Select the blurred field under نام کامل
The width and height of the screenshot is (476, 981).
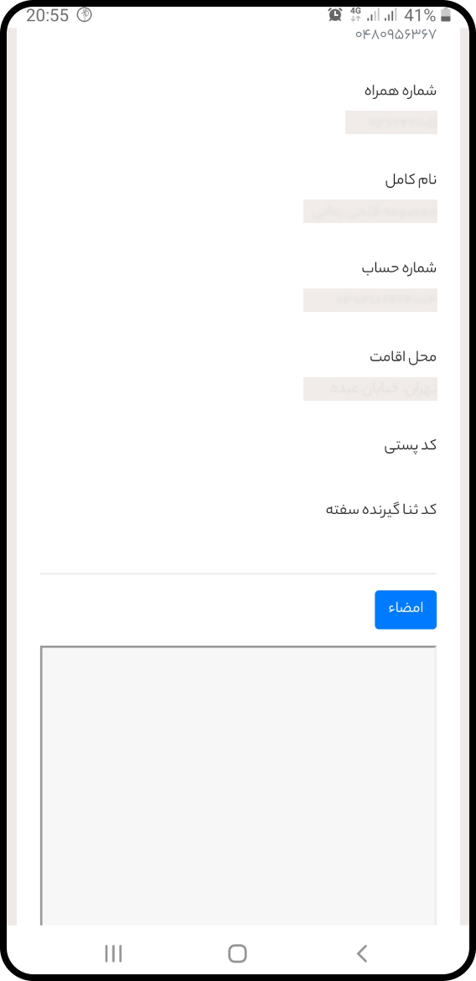(x=370, y=211)
